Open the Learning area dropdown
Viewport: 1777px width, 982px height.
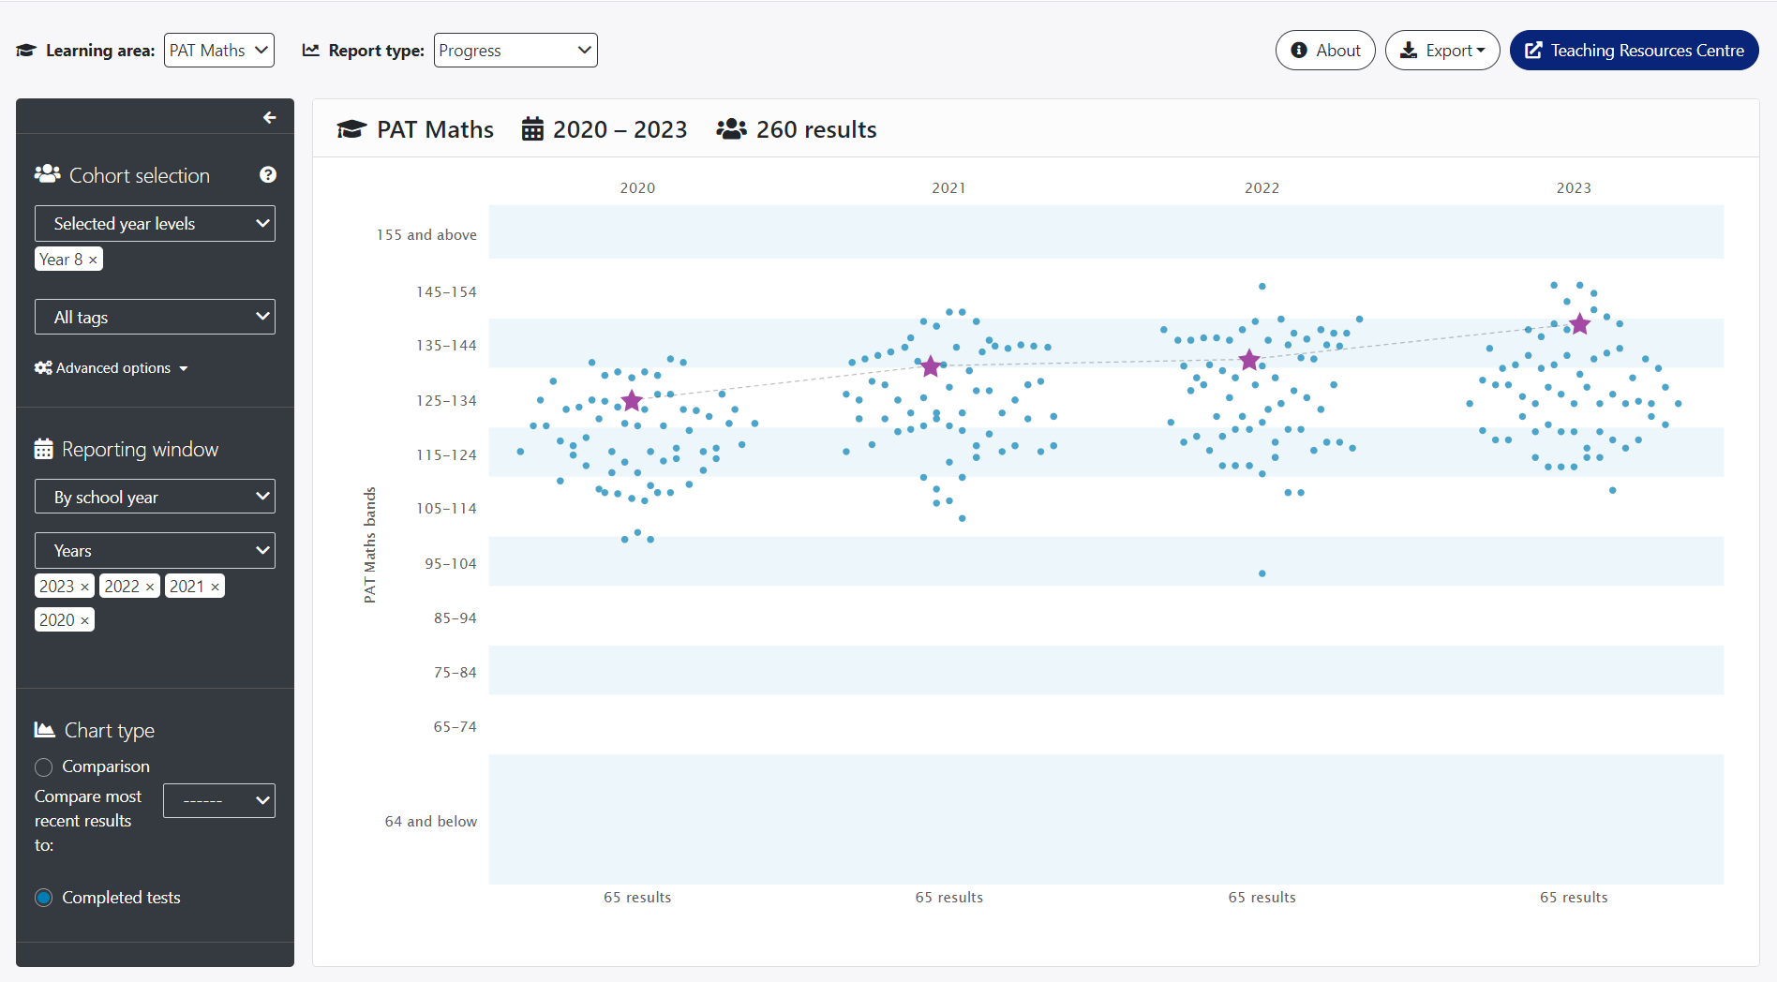click(219, 51)
